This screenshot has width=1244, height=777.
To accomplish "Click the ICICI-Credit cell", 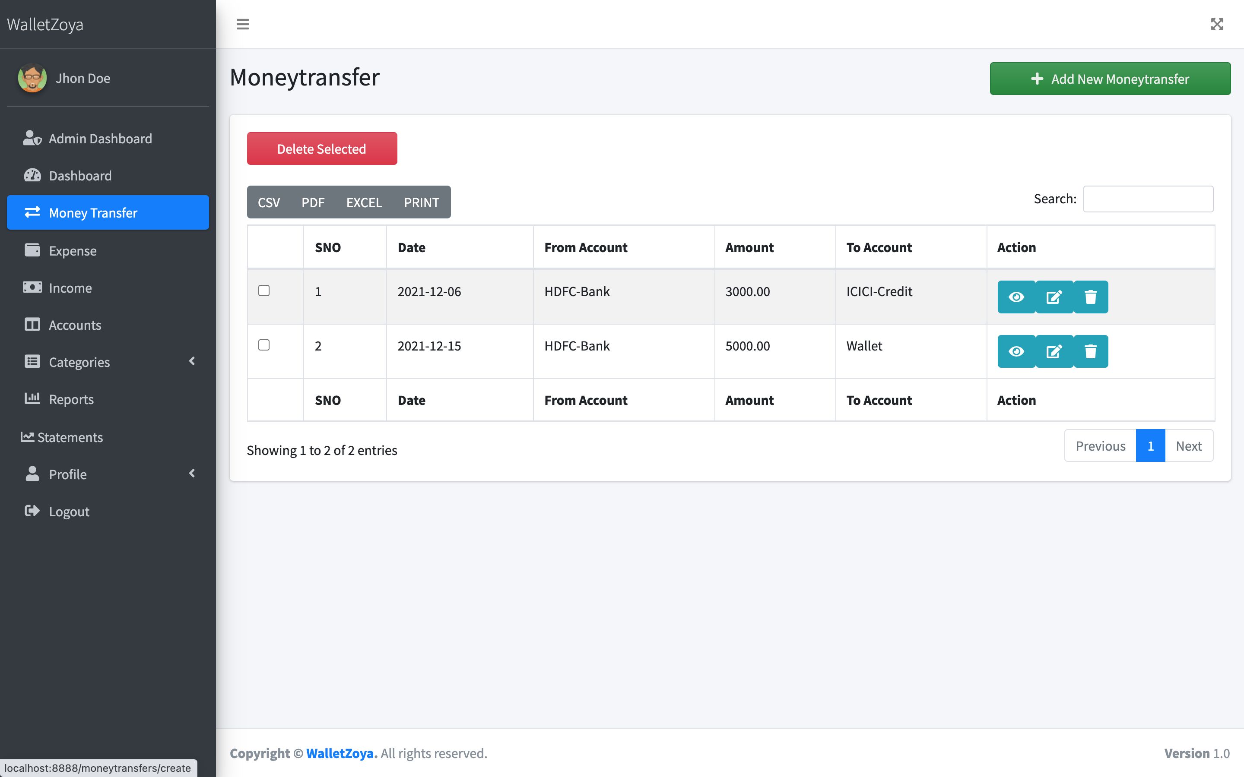I will point(911,297).
